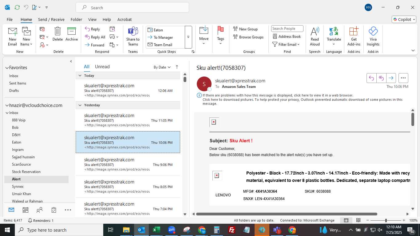Image resolution: width=420 pixels, height=236 pixels.
Task: Open the Send / Receive tab
Action: [51, 19]
